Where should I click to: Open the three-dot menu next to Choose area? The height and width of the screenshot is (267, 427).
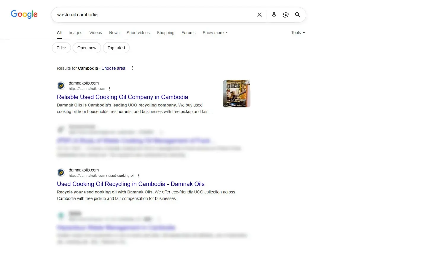(133, 68)
